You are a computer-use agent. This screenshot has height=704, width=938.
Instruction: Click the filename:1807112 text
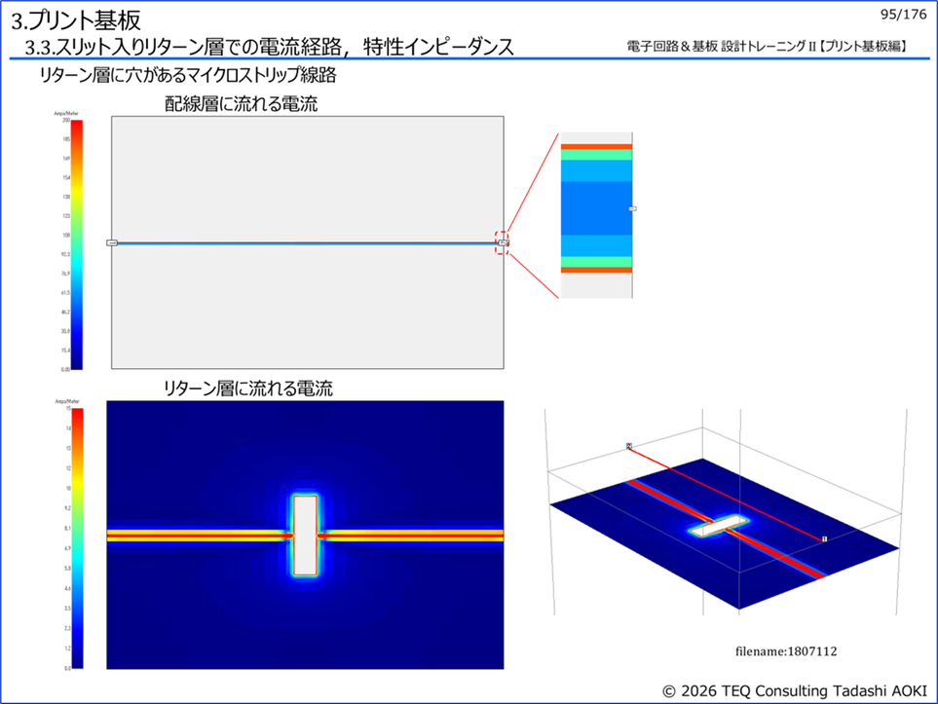click(786, 649)
